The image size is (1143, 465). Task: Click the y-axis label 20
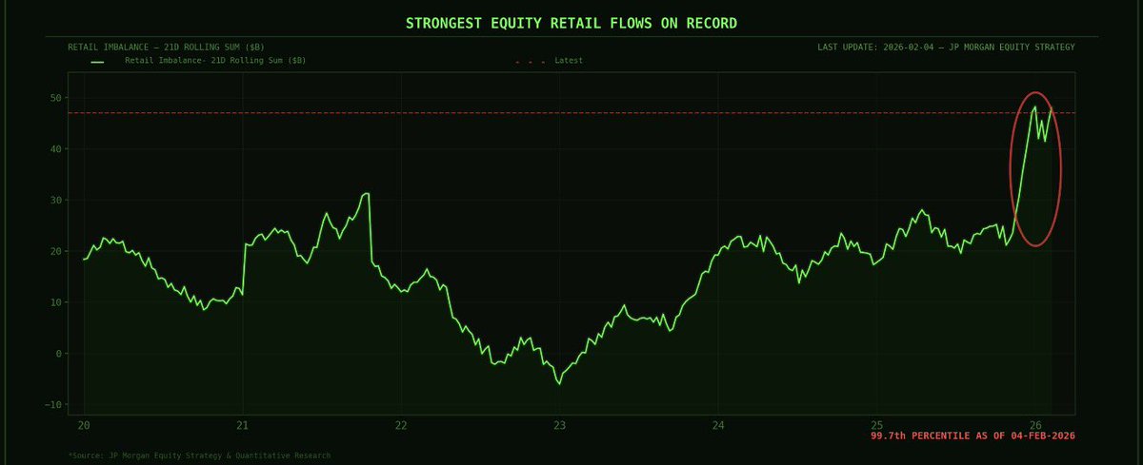(x=55, y=251)
